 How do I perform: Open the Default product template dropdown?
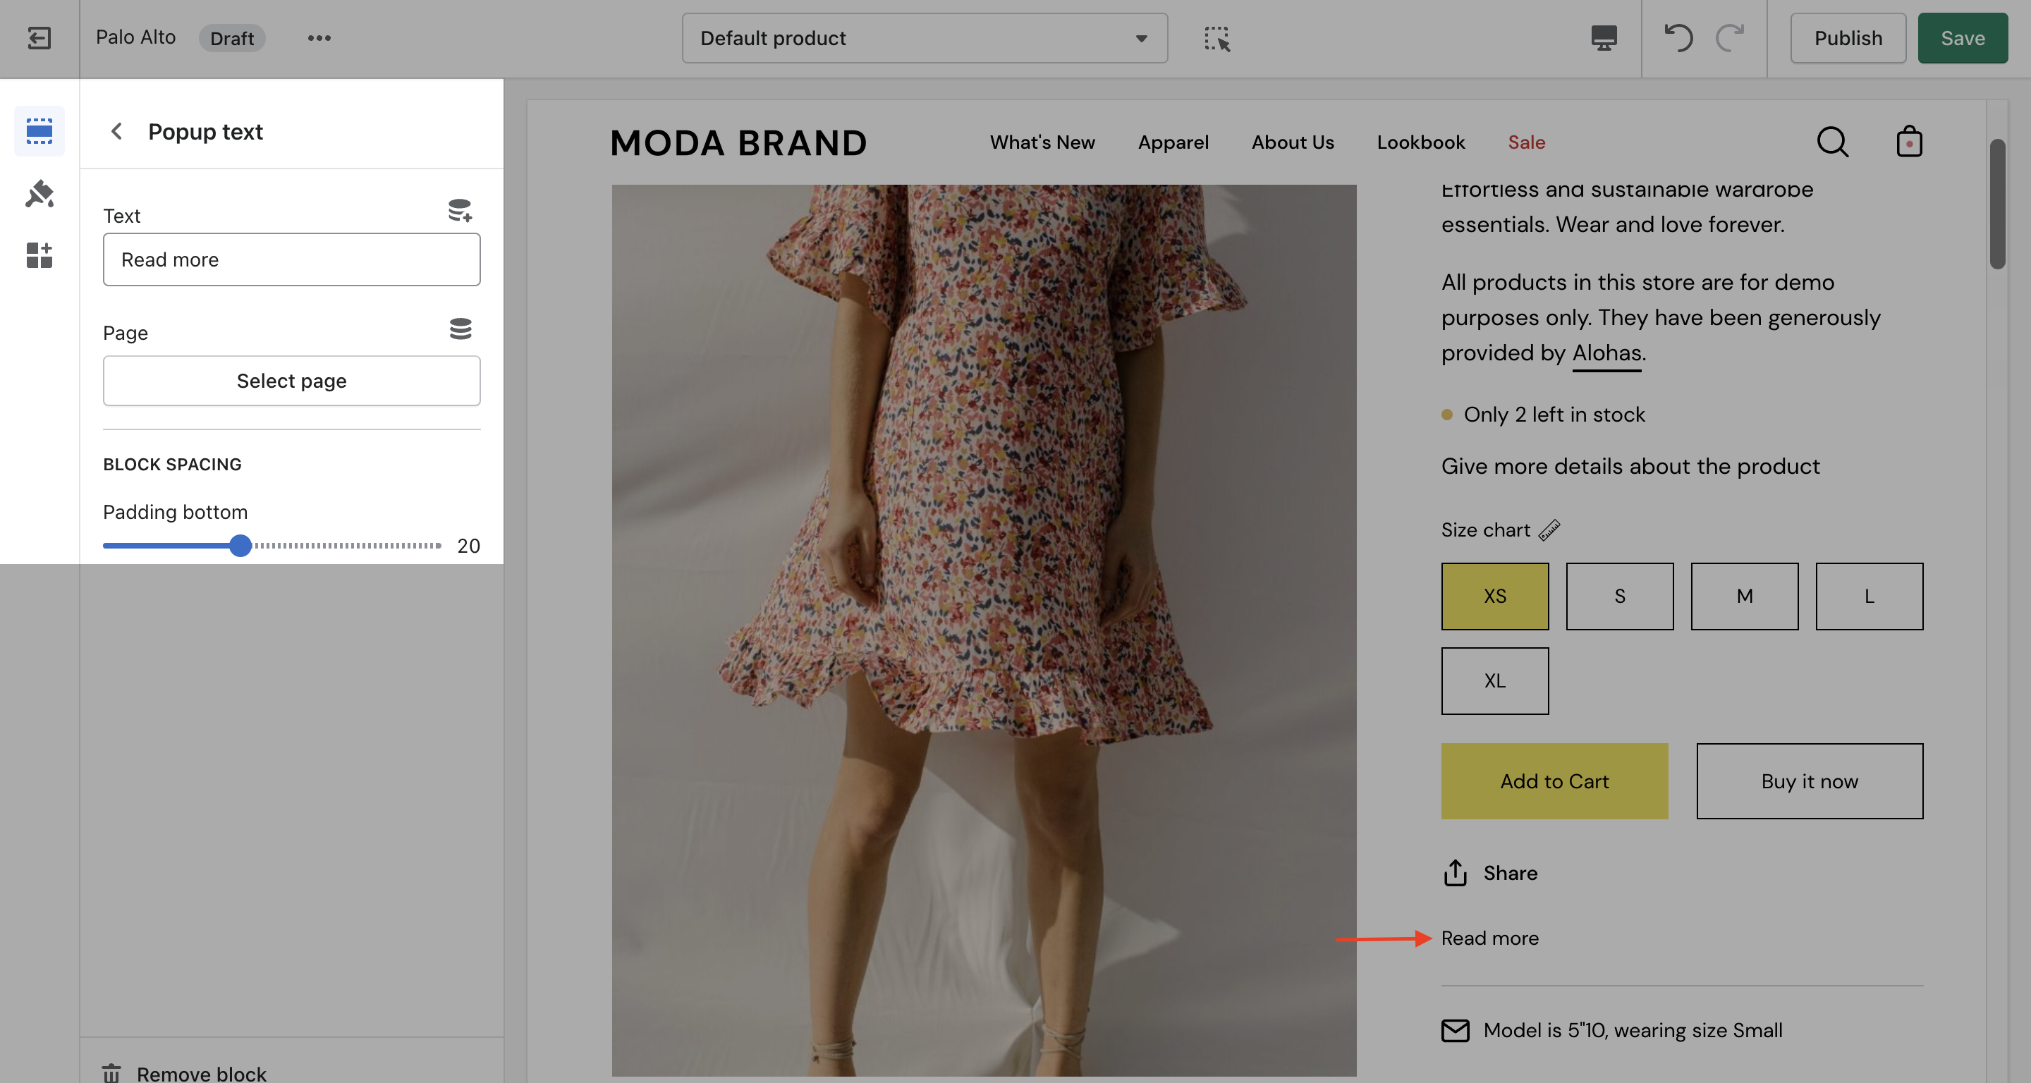pyautogui.click(x=924, y=38)
